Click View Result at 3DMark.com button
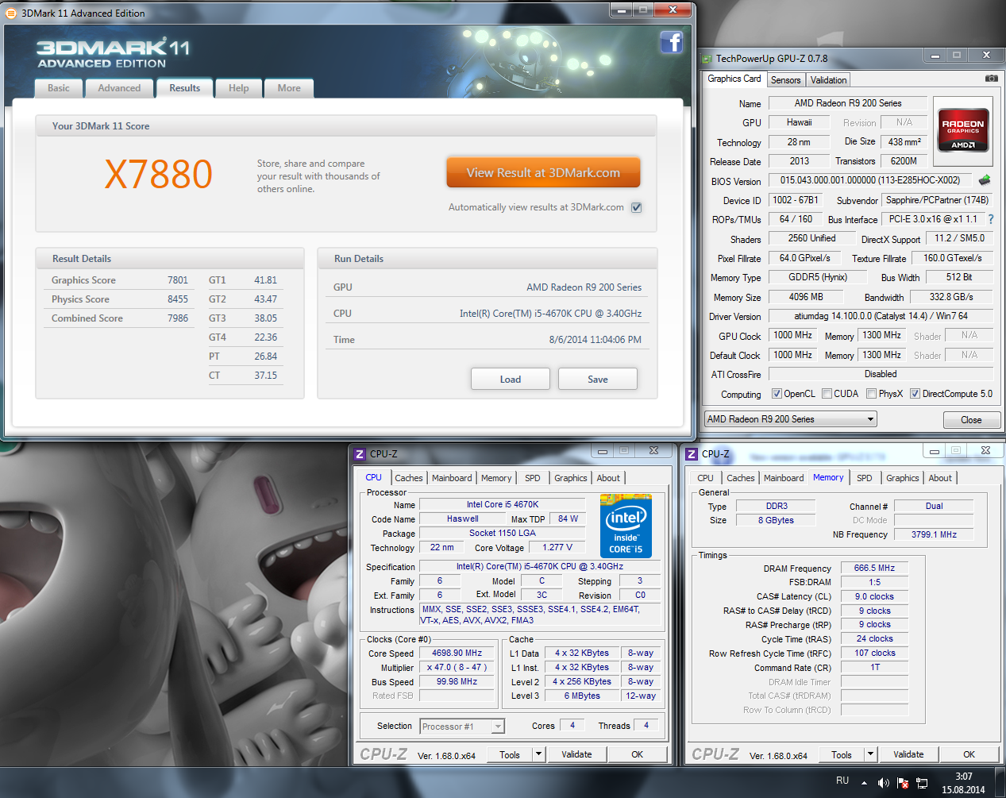Screen dimensions: 1006x798 point(543,172)
